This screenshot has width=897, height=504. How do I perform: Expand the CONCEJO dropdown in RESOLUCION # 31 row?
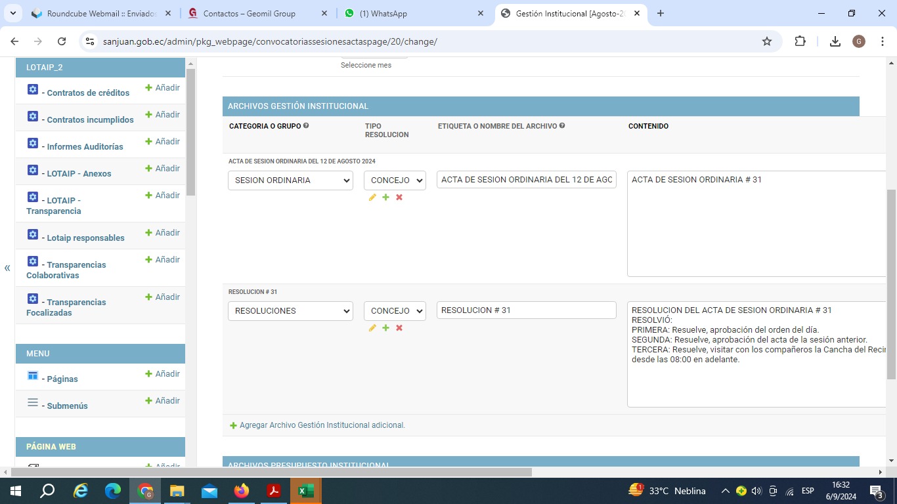pos(395,311)
